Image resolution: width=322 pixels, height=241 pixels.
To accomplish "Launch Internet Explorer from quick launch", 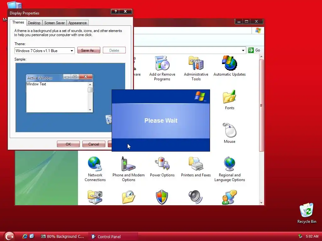I will 25,236.
